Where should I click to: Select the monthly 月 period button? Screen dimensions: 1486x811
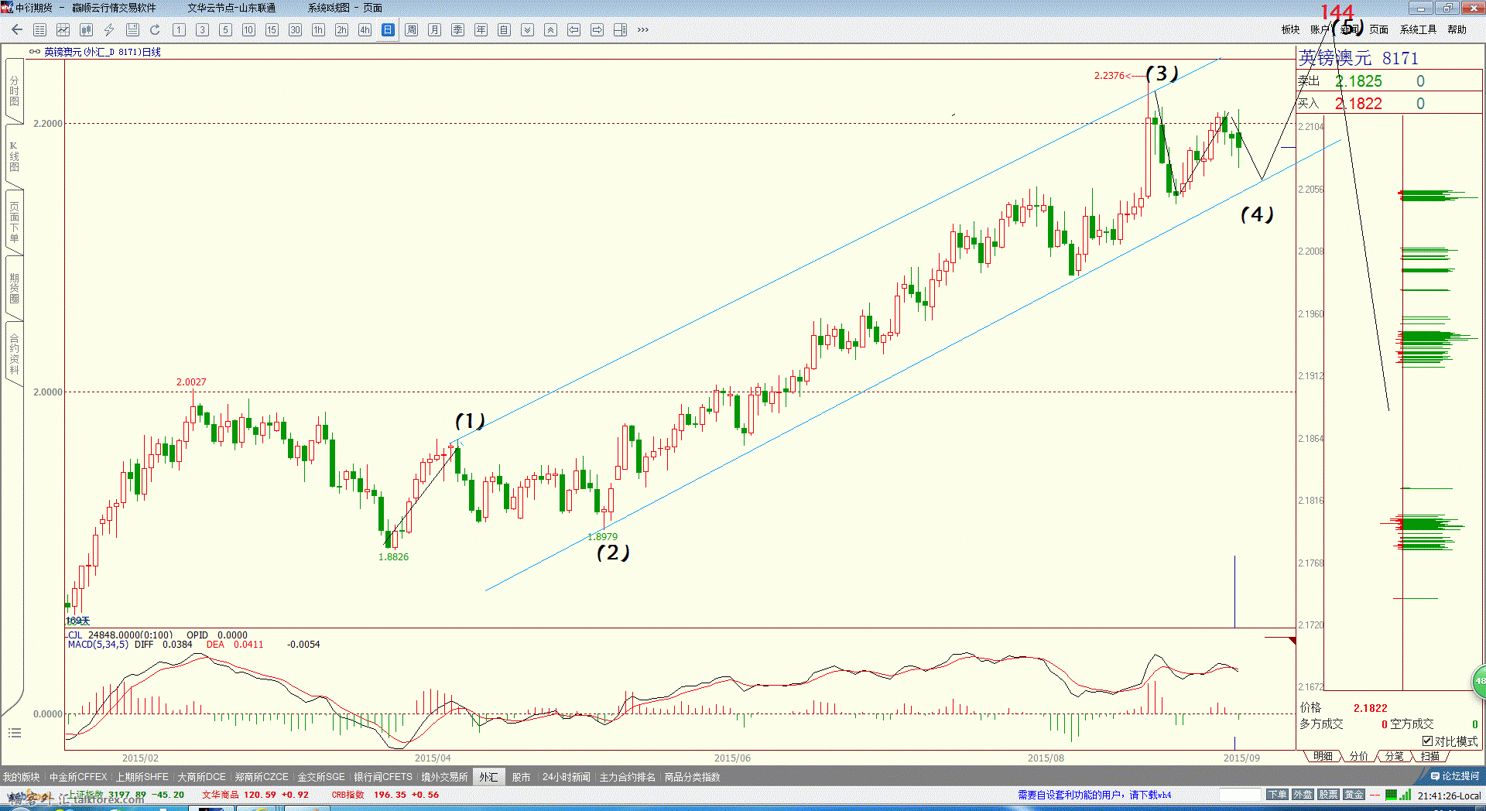point(434,29)
